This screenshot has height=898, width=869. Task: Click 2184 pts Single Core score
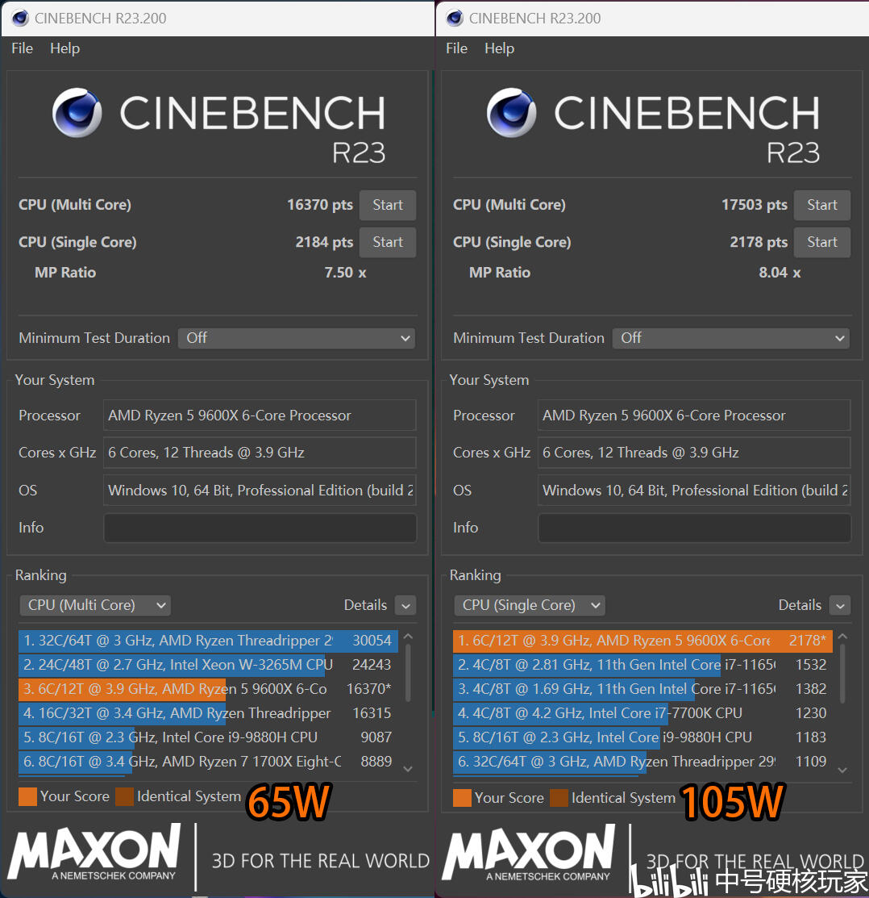click(324, 242)
